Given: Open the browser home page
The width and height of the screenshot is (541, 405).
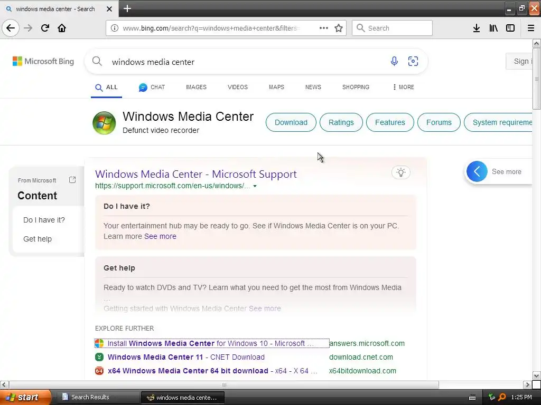Looking at the screenshot, I should coord(62,28).
